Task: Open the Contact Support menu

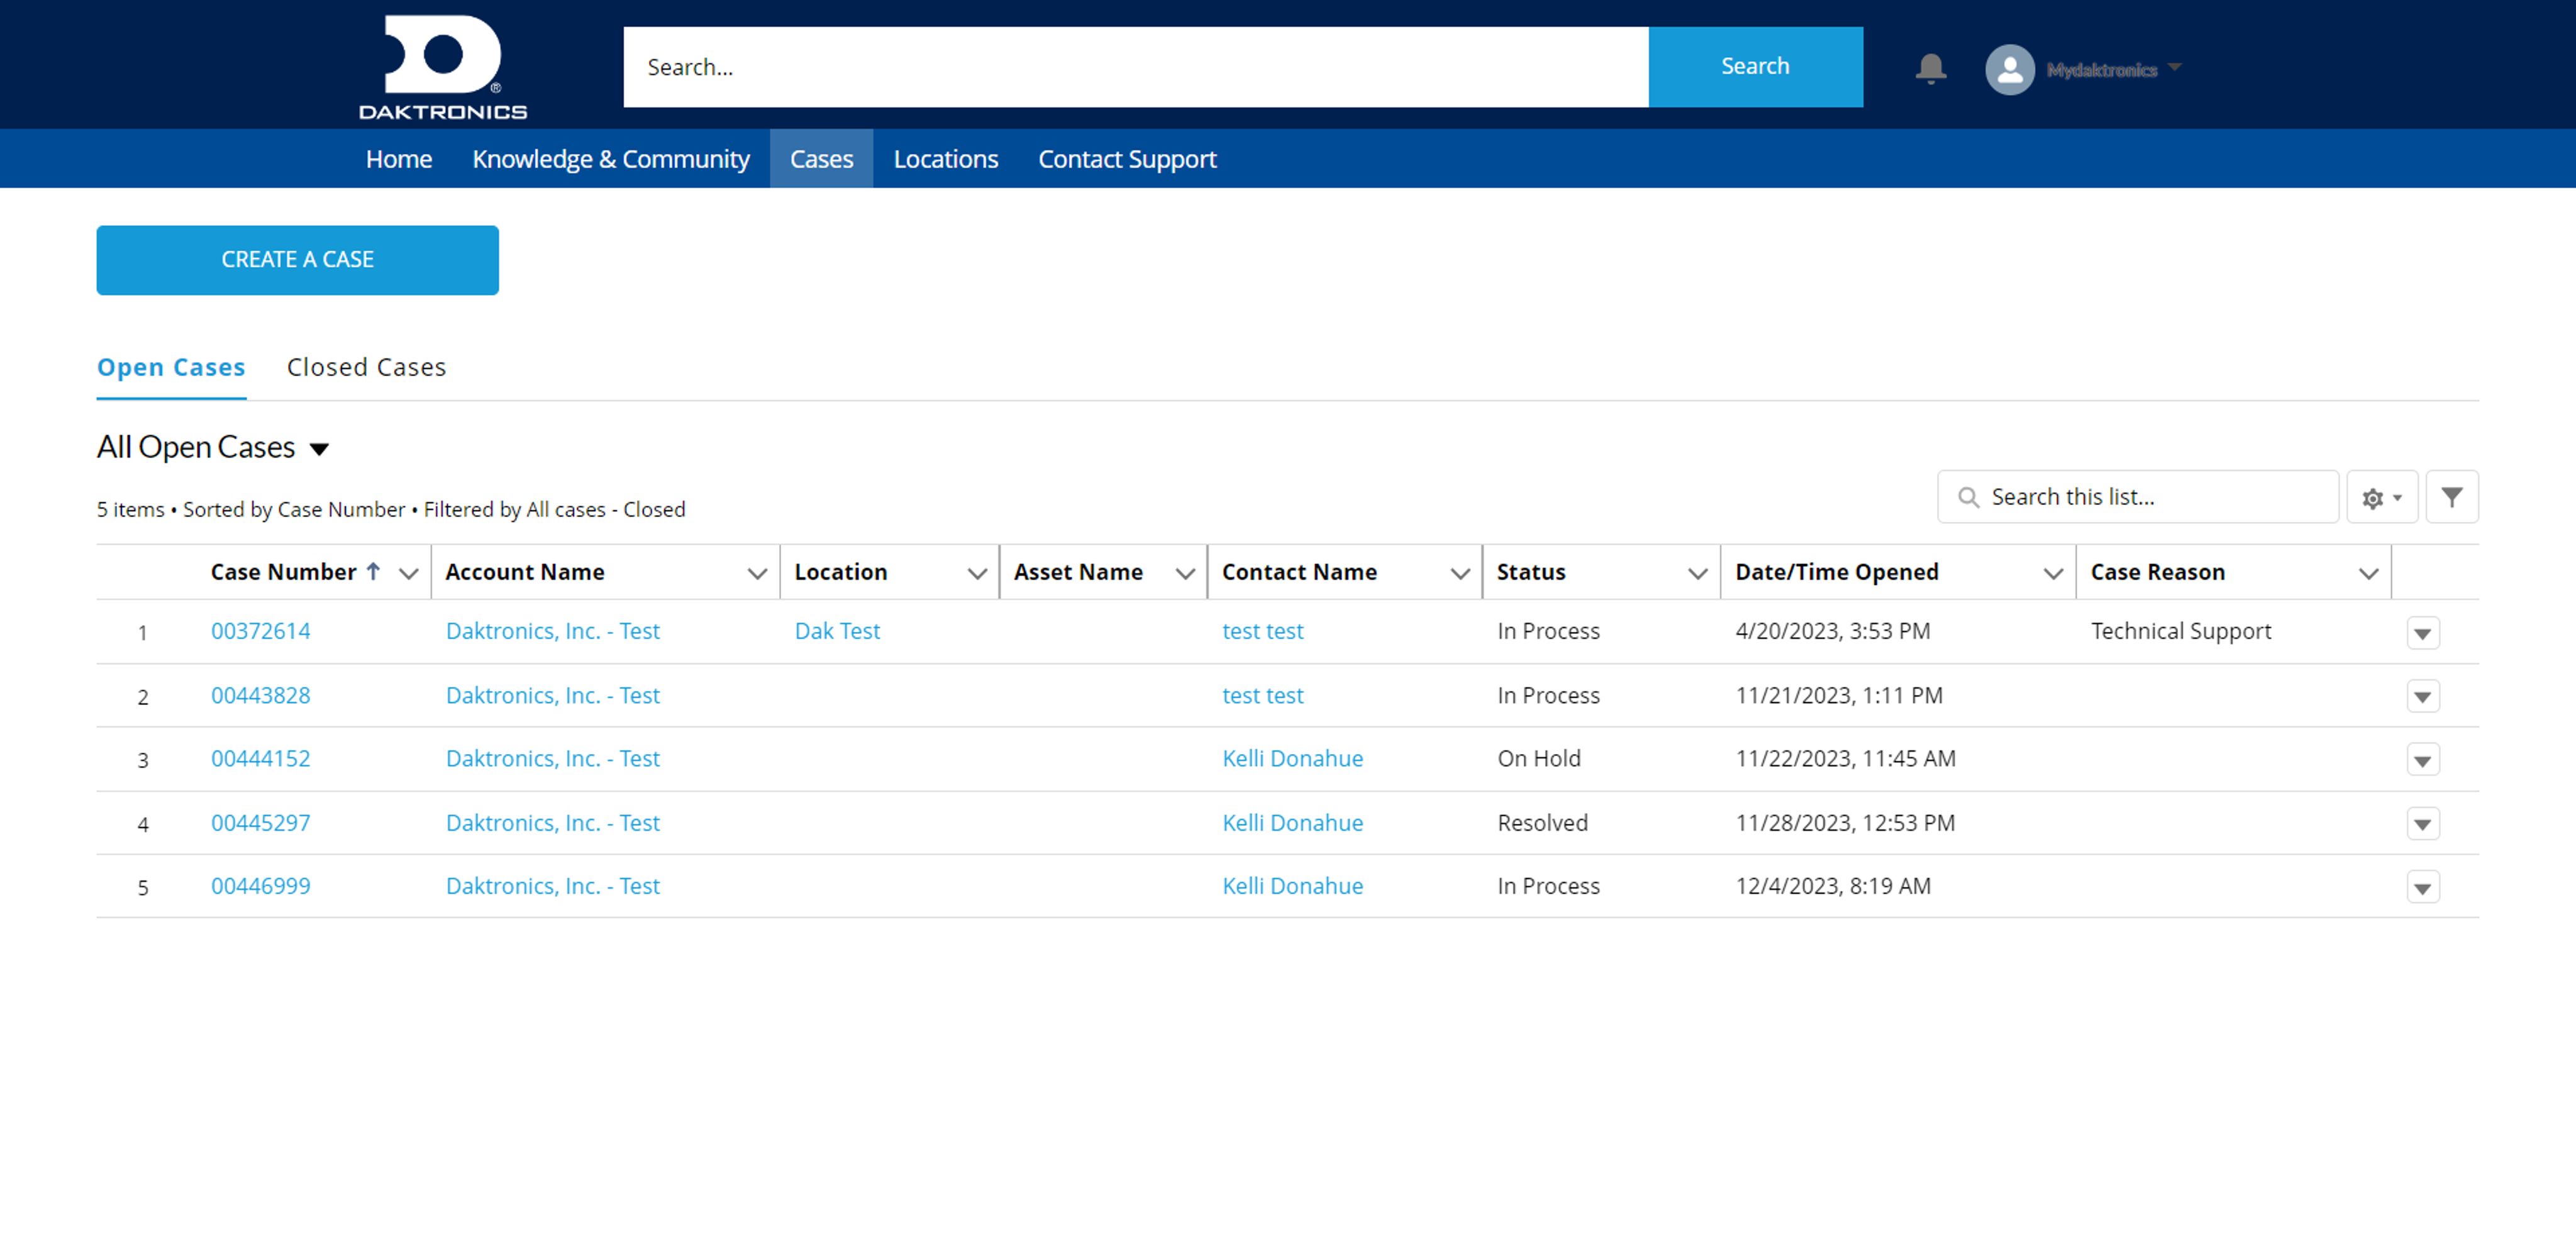Action: click(x=1127, y=158)
